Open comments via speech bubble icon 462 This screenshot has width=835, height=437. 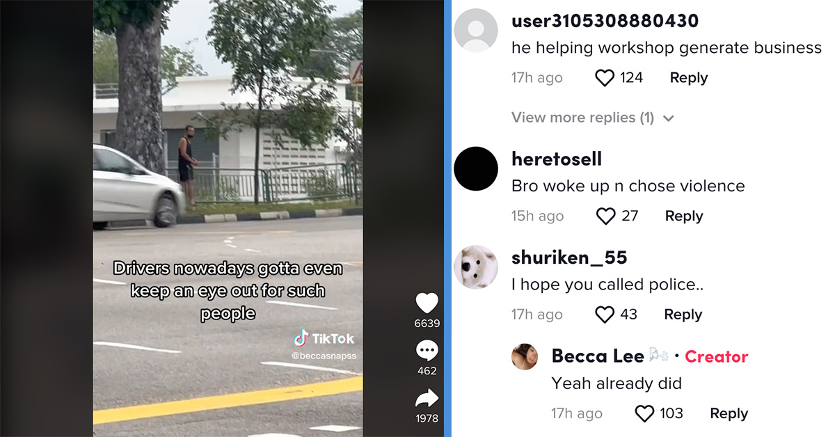point(427,351)
